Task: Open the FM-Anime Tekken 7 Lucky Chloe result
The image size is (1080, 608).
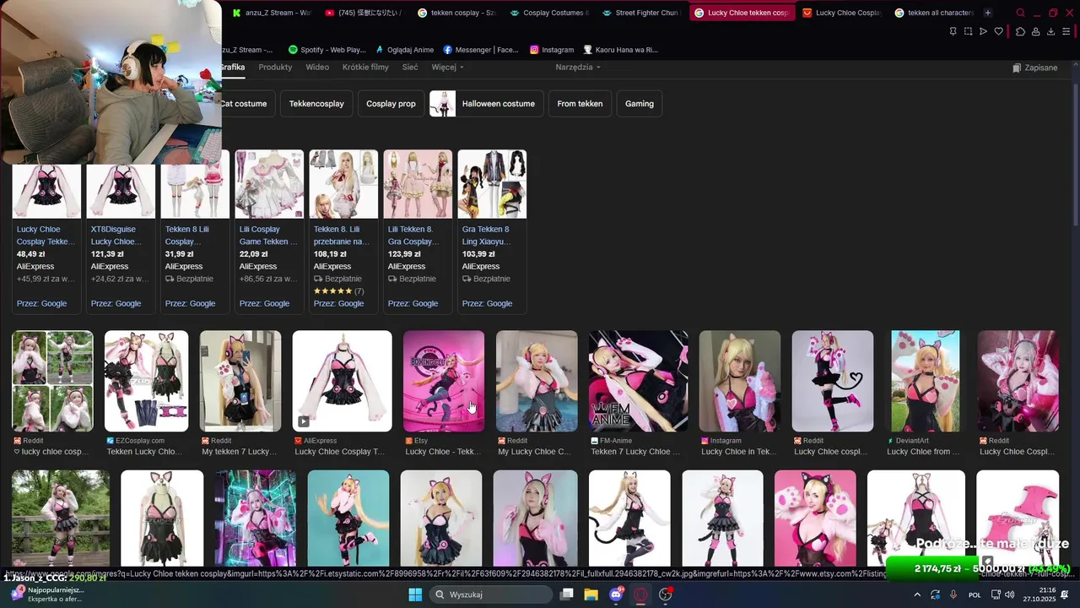Action: (638, 394)
